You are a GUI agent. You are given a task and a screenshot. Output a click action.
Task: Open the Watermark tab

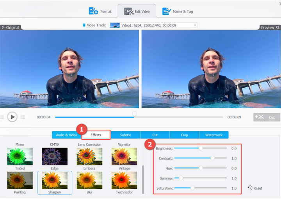214,135
